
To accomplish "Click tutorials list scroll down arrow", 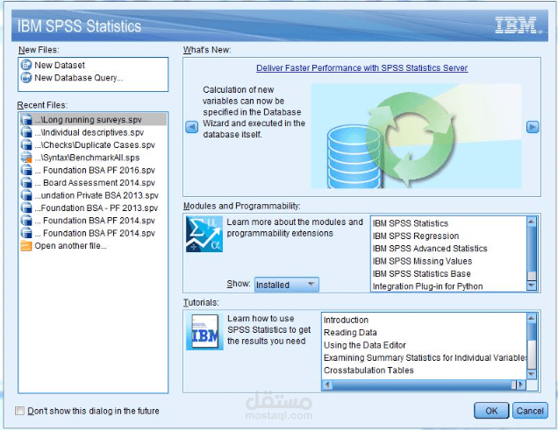I will click(532, 374).
